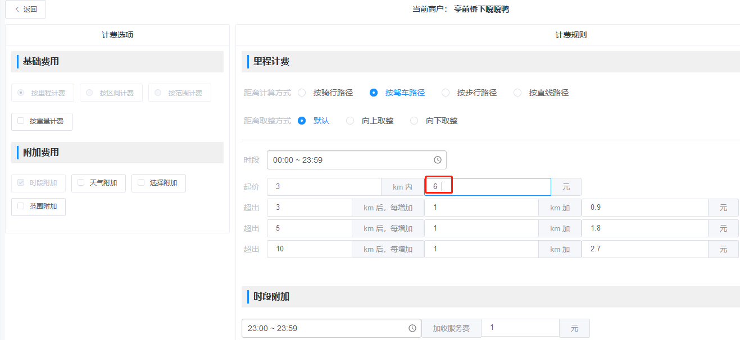Click the 起价 distance input showing 3 km
This screenshot has height=340, width=740.
click(x=323, y=186)
